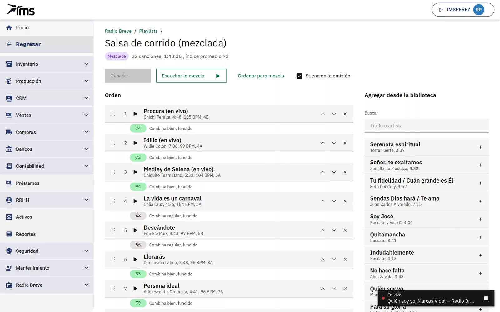Click the Guardar button
The width and height of the screenshot is (500, 312).
(x=128, y=76)
